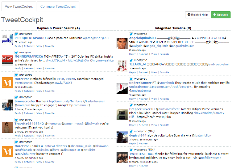This screenshot has width=232, height=168.
Task: Click Twitter bird icon above AngelAlquimia03 tweet
Action: pyautogui.click(x=132, y=34)
